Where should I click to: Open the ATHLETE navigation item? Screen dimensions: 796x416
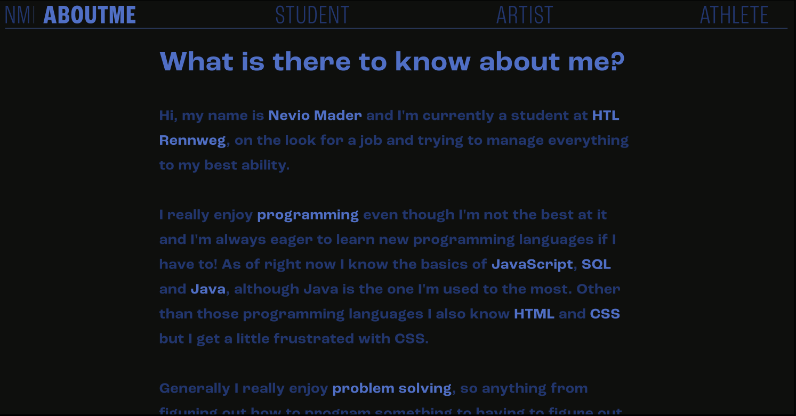[734, 15]
